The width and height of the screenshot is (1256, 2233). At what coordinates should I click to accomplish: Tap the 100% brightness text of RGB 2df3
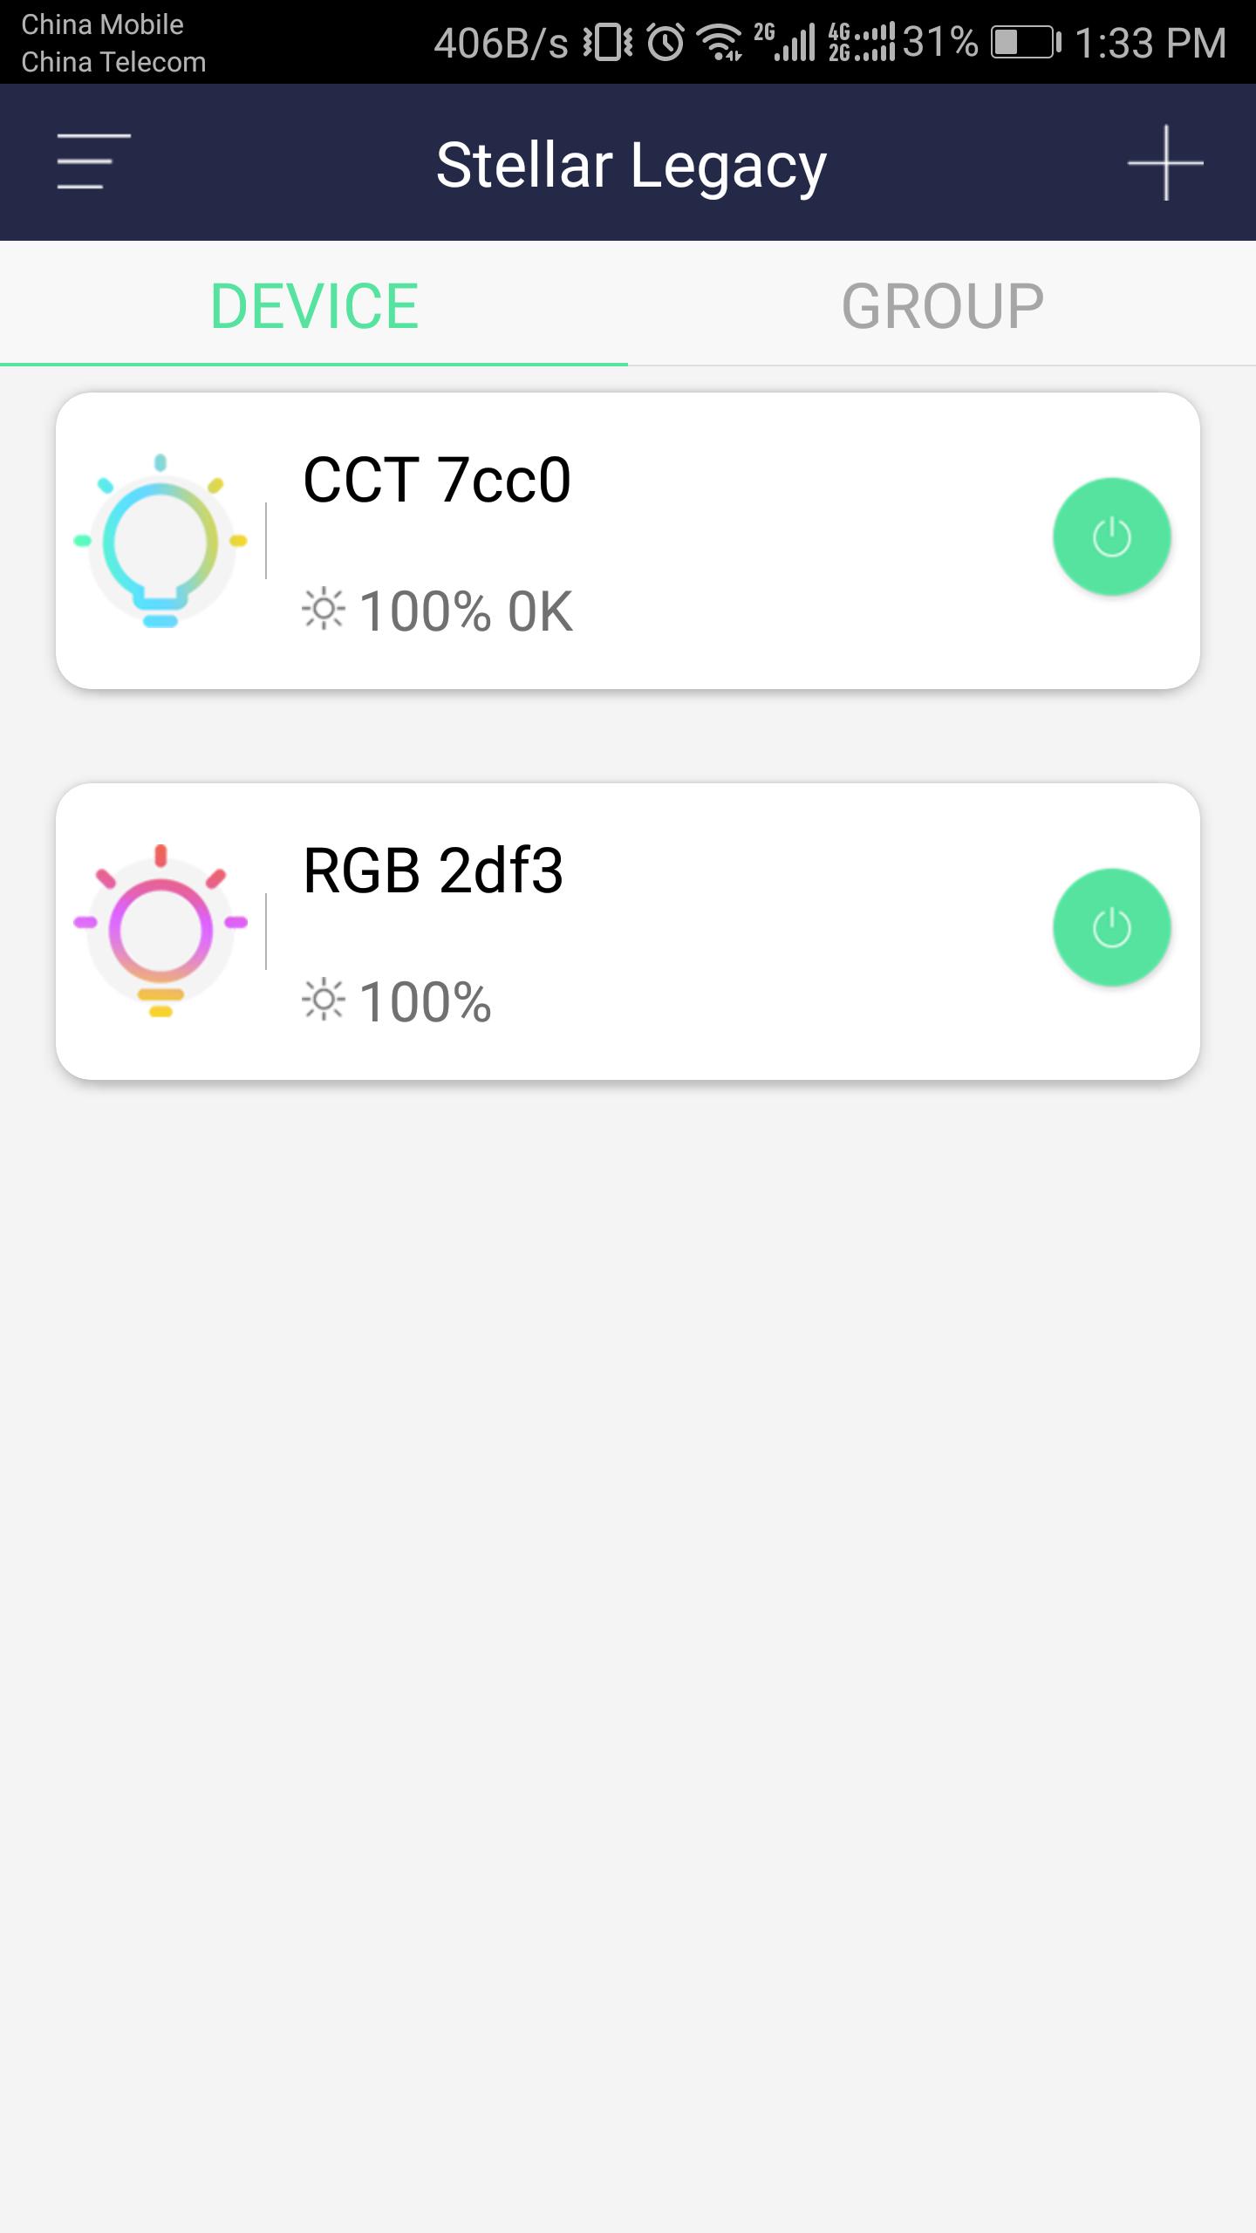coord(425,1001)
